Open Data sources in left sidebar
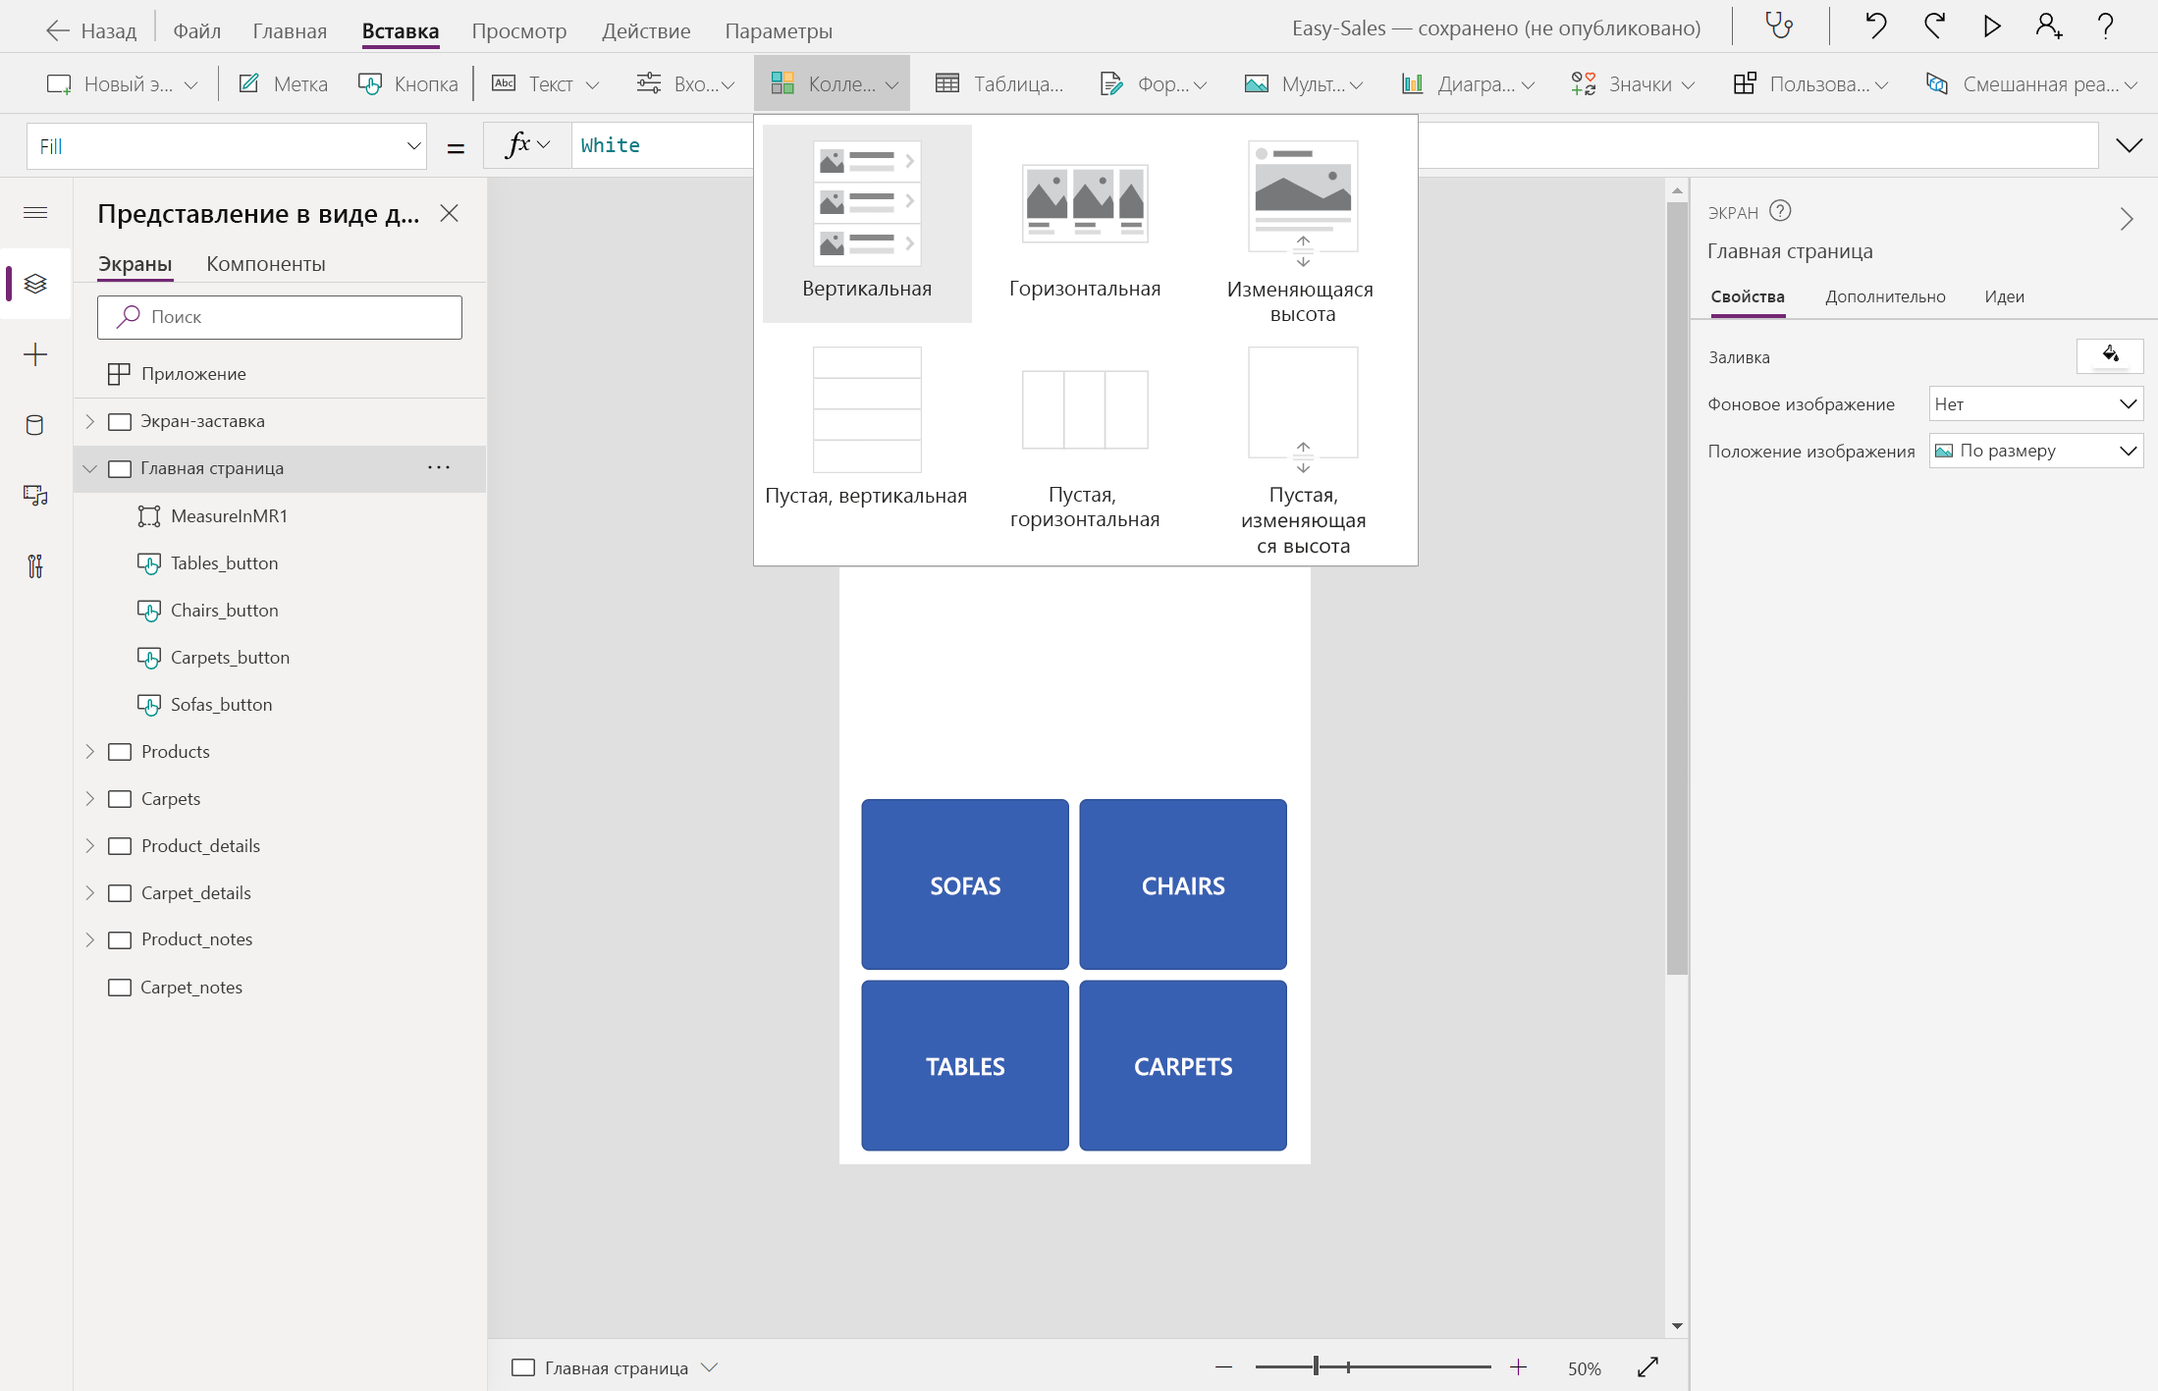Viewport: 2158px width, 1391px height. tap(35, 425)
